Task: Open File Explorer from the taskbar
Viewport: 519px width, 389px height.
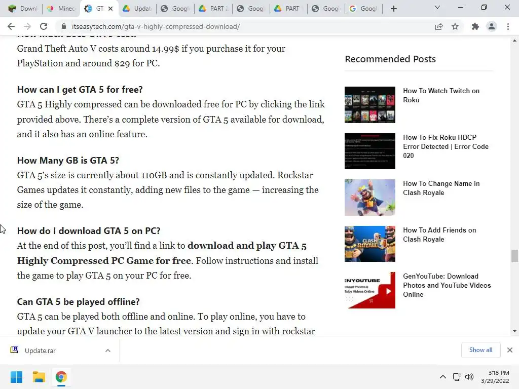Action: [39, 377]
